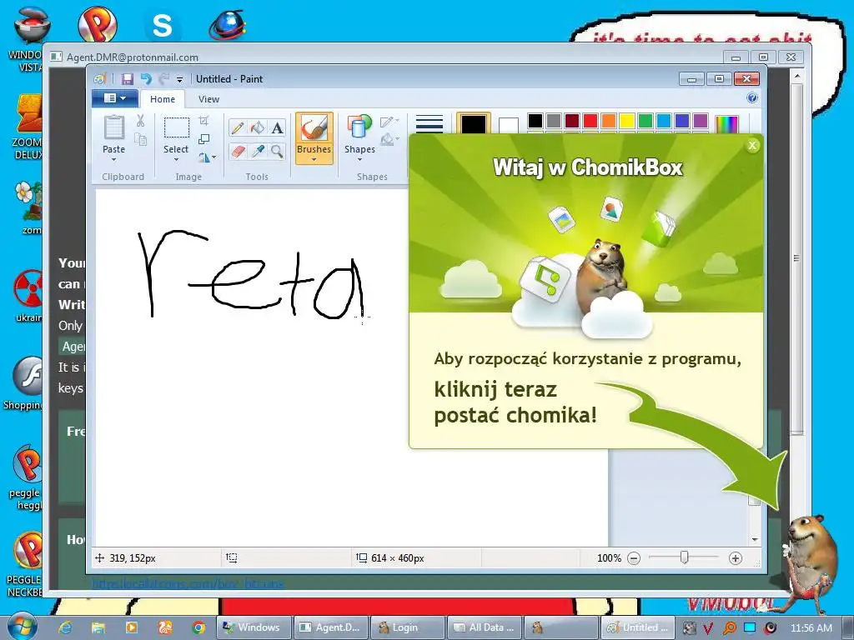Click the Copy icon under Cut

tap(140, 139)
